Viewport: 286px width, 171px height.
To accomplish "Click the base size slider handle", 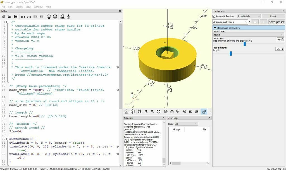I will tap(245, 44).
